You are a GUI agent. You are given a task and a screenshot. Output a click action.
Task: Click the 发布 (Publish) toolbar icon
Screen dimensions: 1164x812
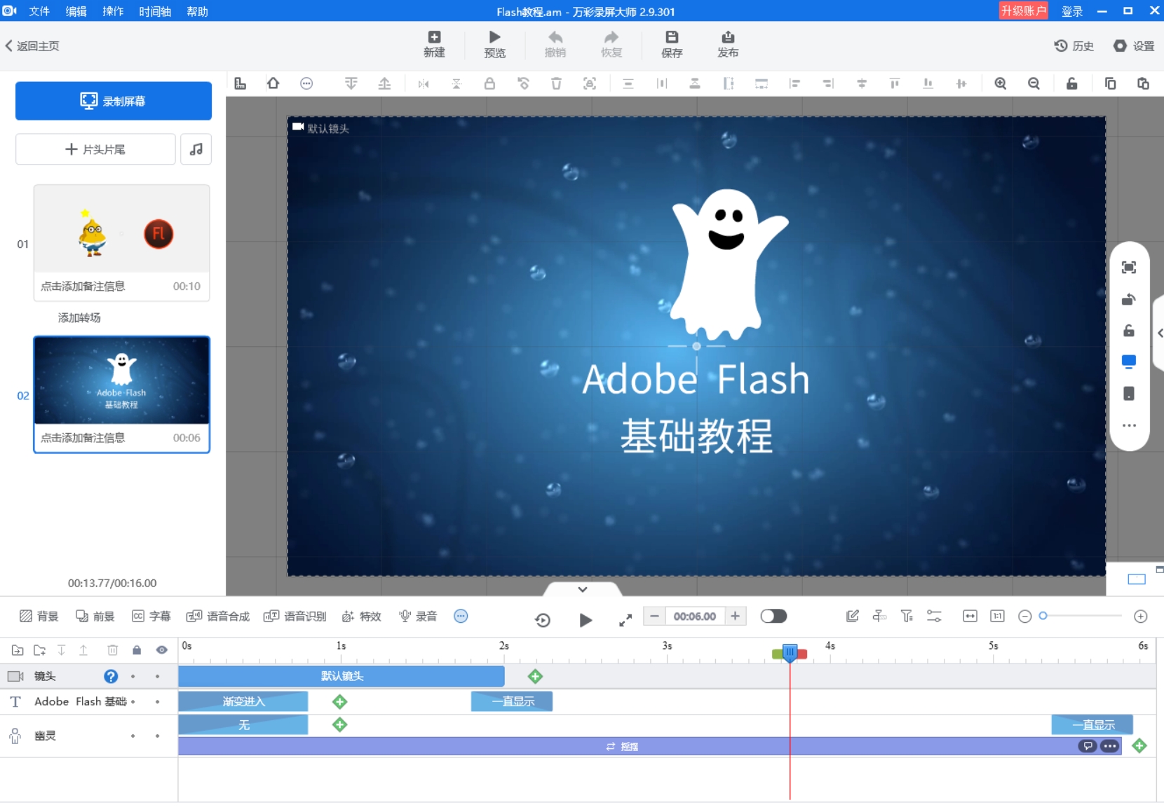(728, 44)
